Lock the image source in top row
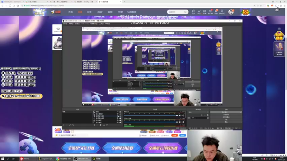This screenshot has height=161, width=287. click(x=120, y=112)
